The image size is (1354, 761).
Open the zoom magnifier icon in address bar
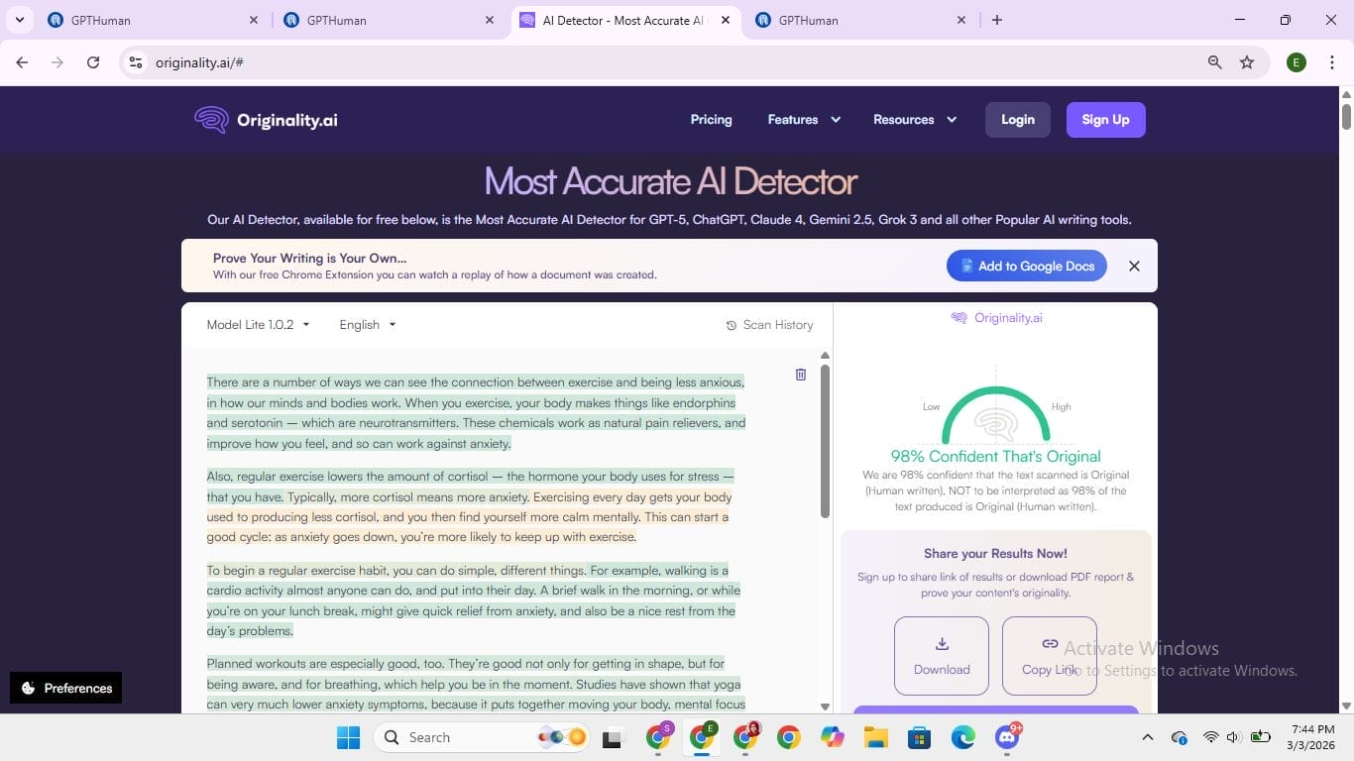pos(1214,62)
